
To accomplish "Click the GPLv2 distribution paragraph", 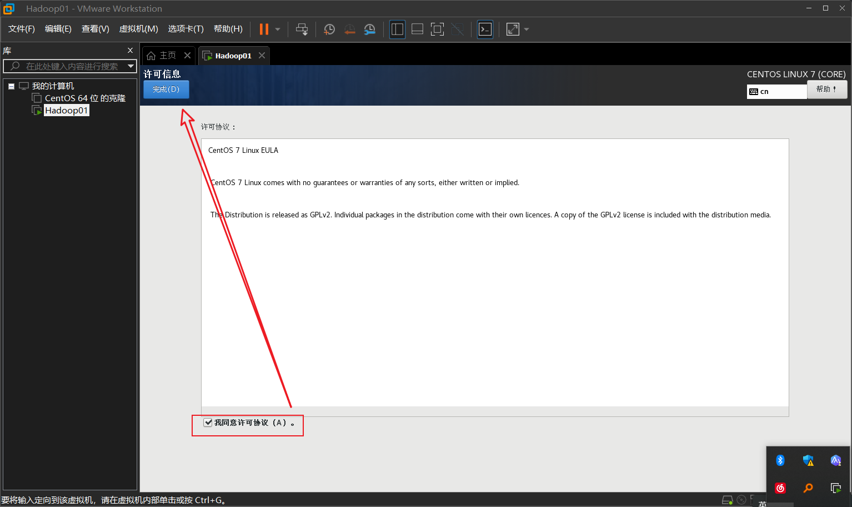I will coord(490,215).
